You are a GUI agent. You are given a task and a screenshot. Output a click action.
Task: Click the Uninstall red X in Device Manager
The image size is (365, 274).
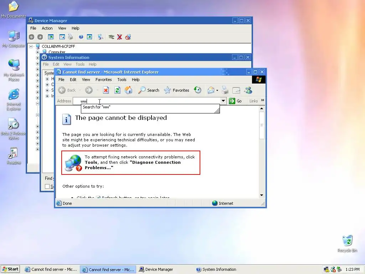tap(120, 37)
